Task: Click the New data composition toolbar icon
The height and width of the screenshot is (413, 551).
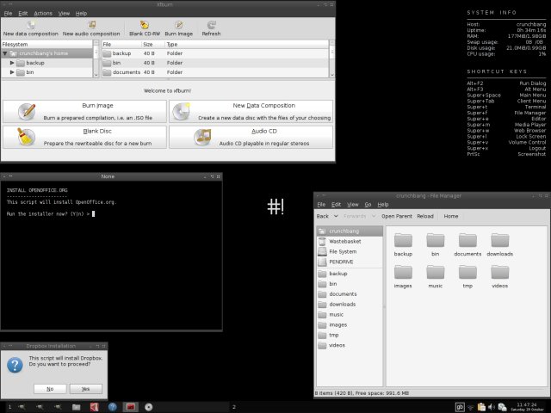Action: pyautogui.click(x=30, y=25)
